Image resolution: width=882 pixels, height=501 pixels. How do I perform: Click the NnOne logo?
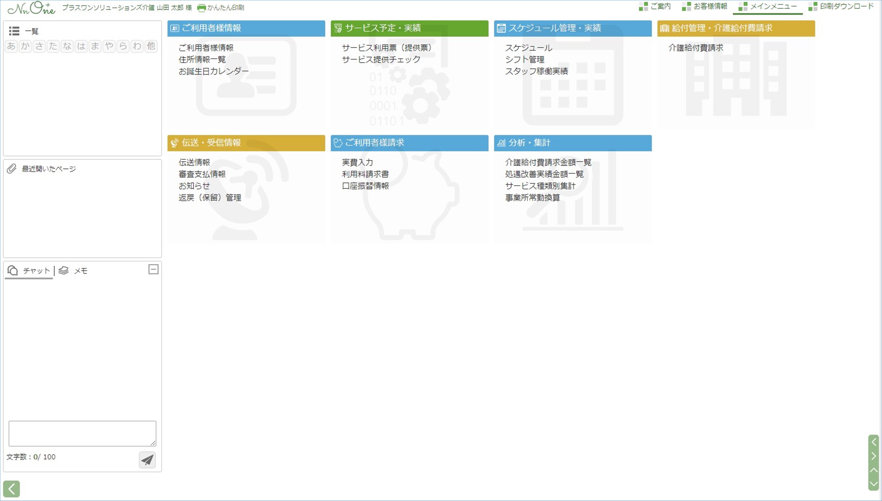(31, 8)
